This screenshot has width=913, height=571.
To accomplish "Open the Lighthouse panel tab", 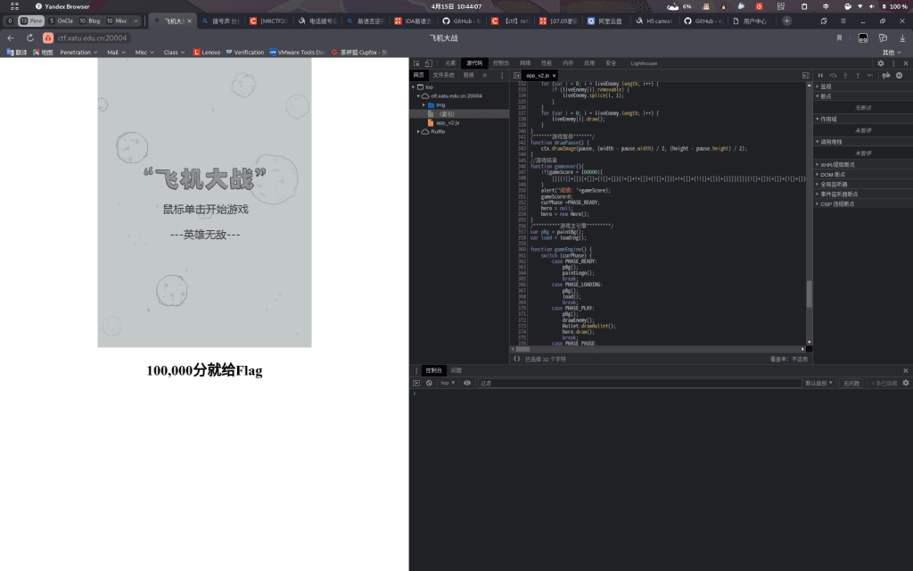I will click(x=644, y=63).
